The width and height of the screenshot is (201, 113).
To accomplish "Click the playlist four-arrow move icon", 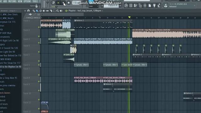I will [x=30, y=14].
